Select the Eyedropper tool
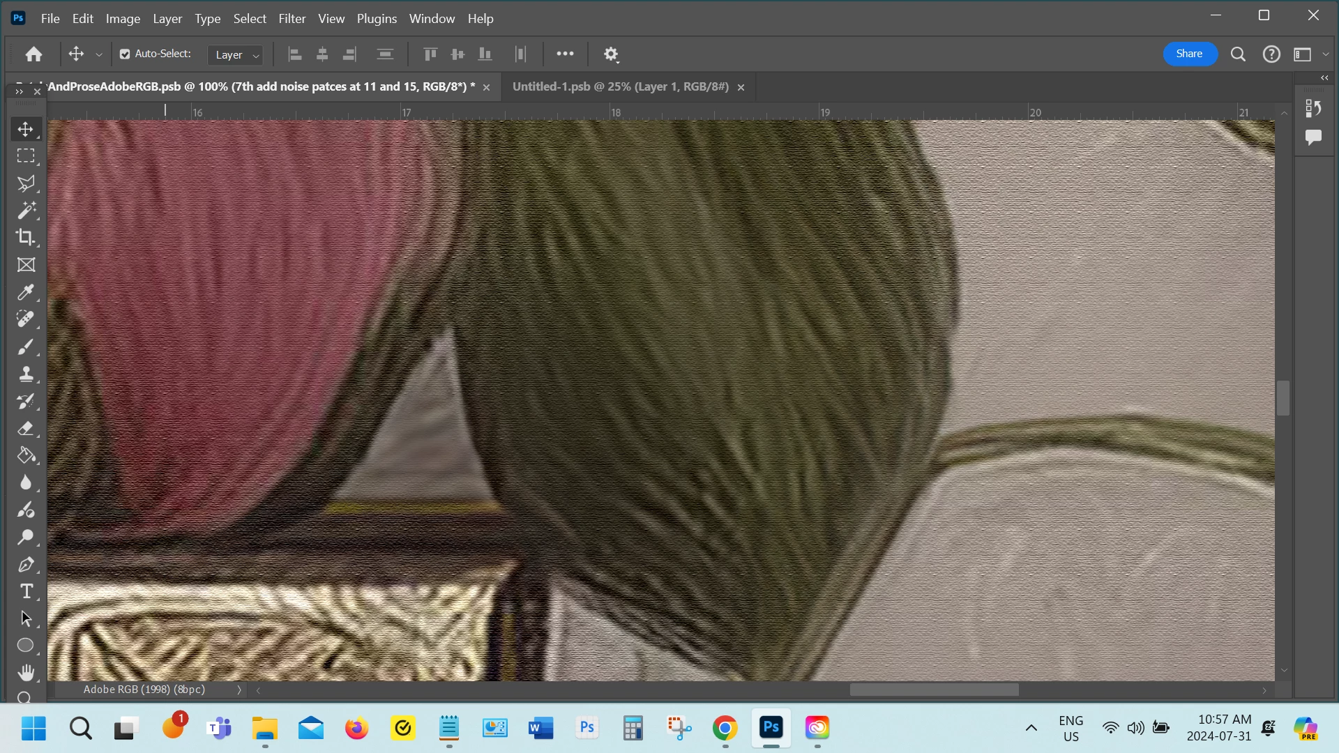1339x753 pixels. [26, 292]
